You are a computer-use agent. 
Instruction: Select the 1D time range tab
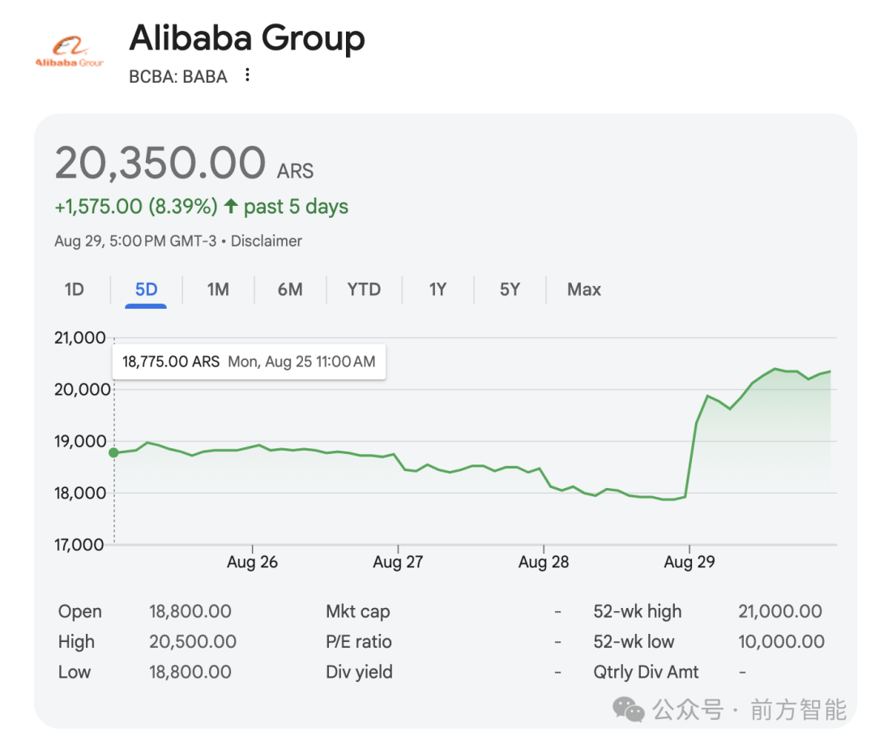click(75, 289)
